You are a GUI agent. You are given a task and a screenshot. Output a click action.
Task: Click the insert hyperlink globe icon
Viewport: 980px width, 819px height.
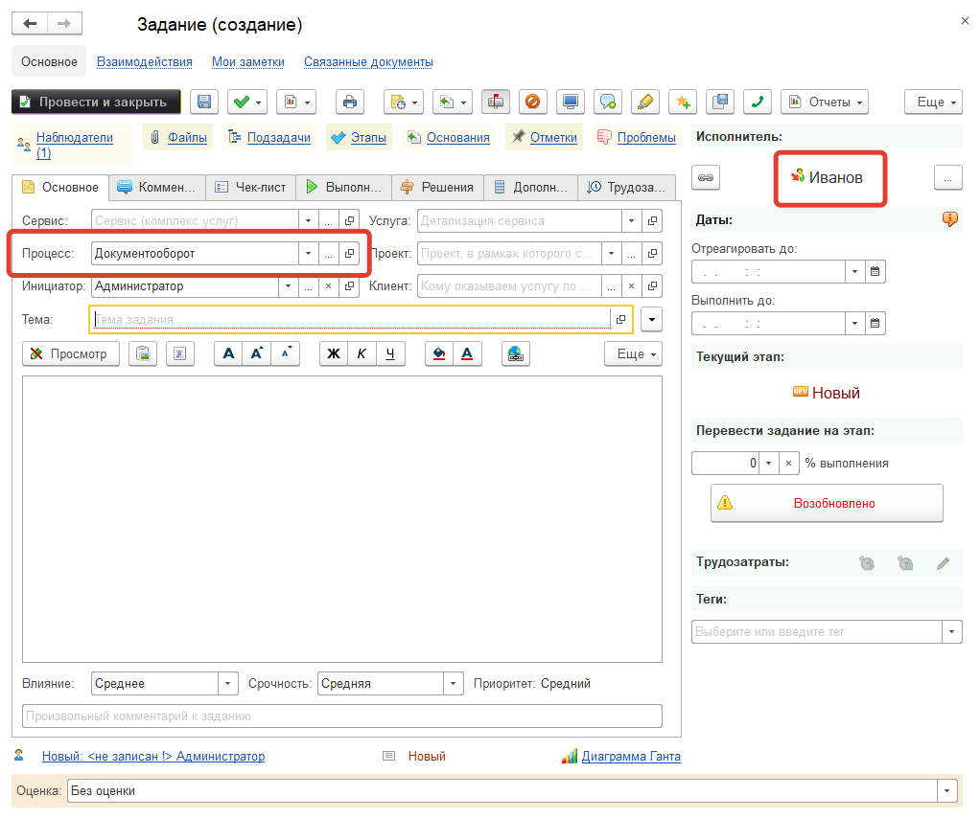516,353
